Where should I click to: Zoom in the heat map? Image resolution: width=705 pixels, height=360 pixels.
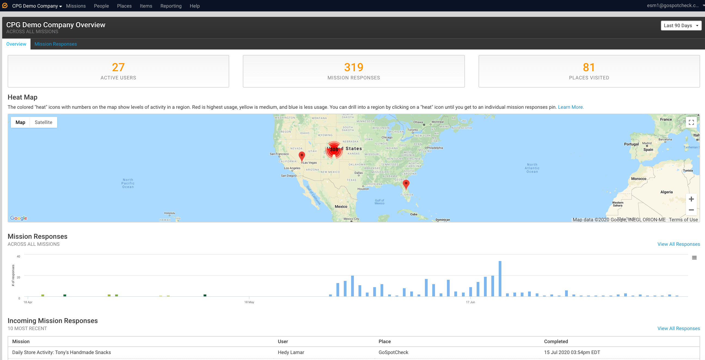click(691, 199)
